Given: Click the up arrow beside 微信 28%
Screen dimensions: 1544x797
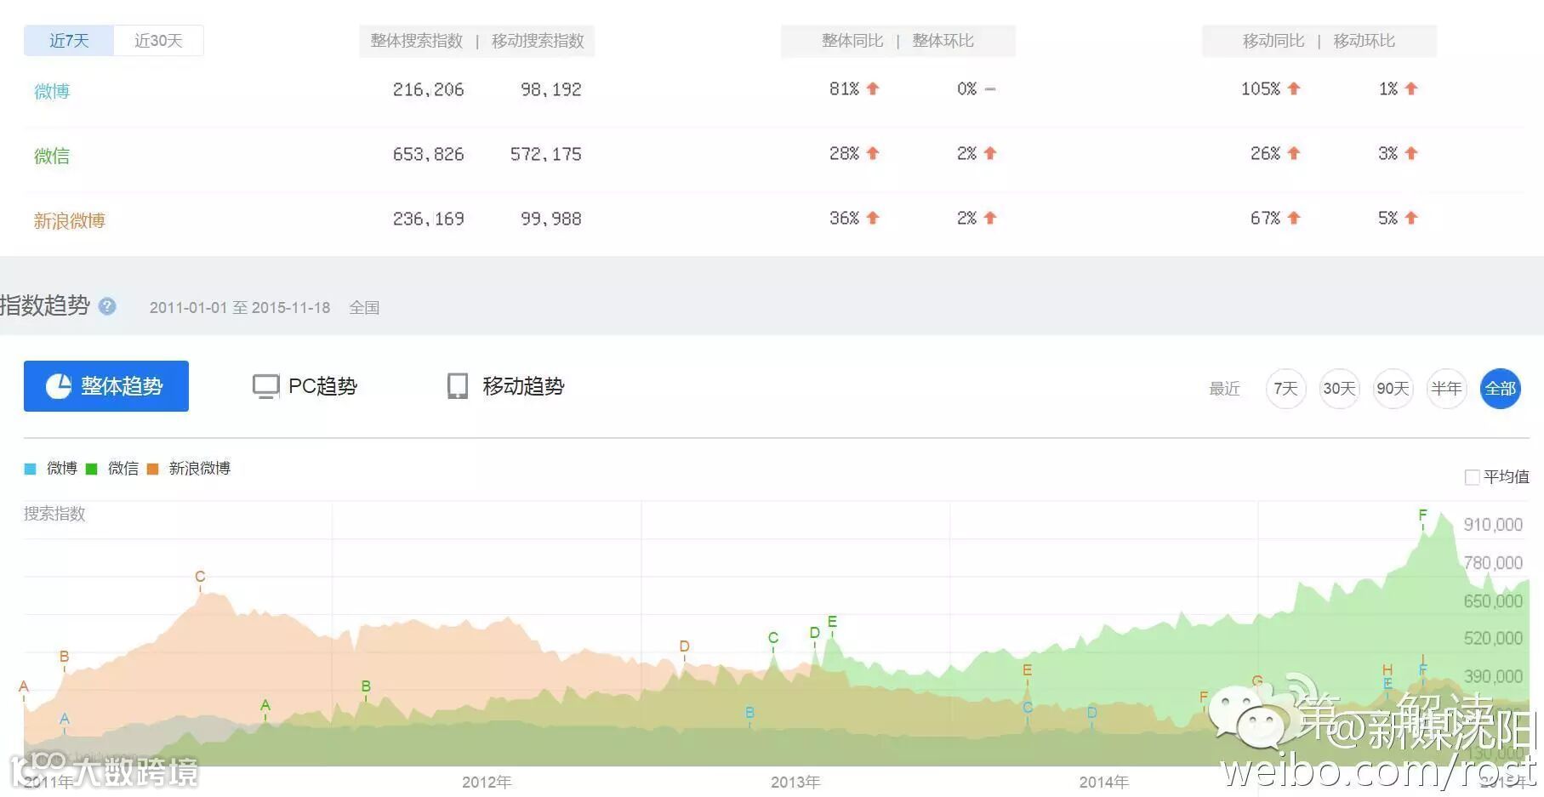Looking at the screenshot, I should click(873, 153).
